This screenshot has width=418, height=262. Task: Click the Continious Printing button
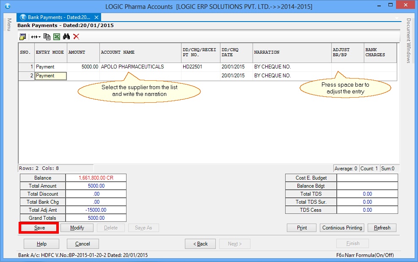pyautogui.click(x=342, y=228)
